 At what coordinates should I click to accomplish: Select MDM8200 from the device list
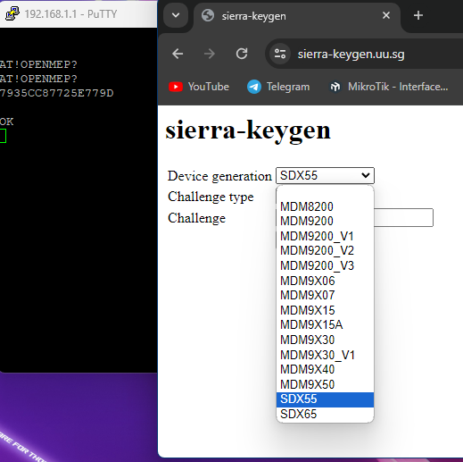325,206
